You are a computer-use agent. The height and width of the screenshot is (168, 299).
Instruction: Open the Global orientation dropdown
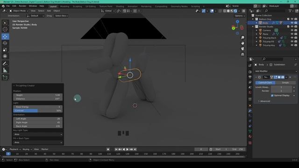108,11
